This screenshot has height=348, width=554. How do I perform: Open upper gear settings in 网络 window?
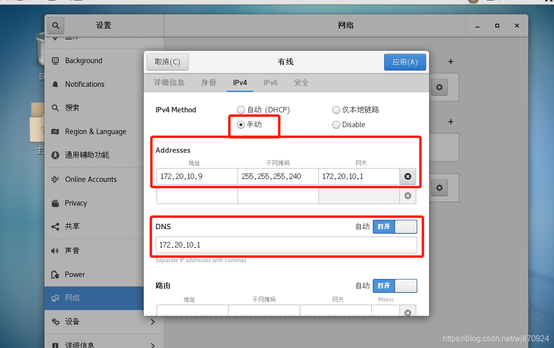(x=439, y=87)
